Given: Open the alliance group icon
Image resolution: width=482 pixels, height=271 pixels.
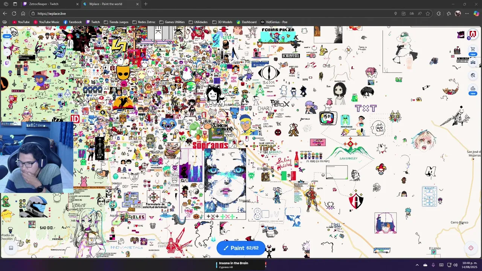Looking at the screenshot, I should point(473,62).
